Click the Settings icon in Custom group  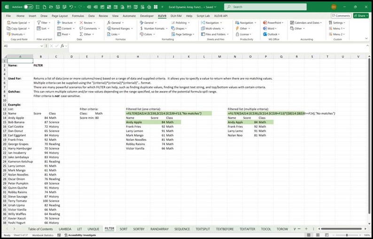330,23
